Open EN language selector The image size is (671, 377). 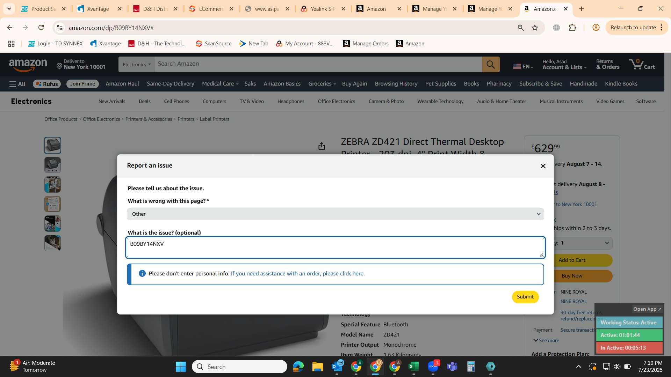(523, 66)
